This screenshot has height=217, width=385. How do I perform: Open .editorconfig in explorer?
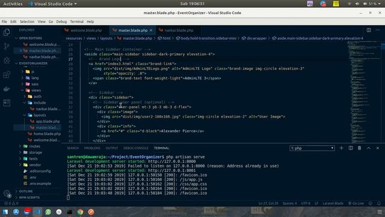point(40,171)
